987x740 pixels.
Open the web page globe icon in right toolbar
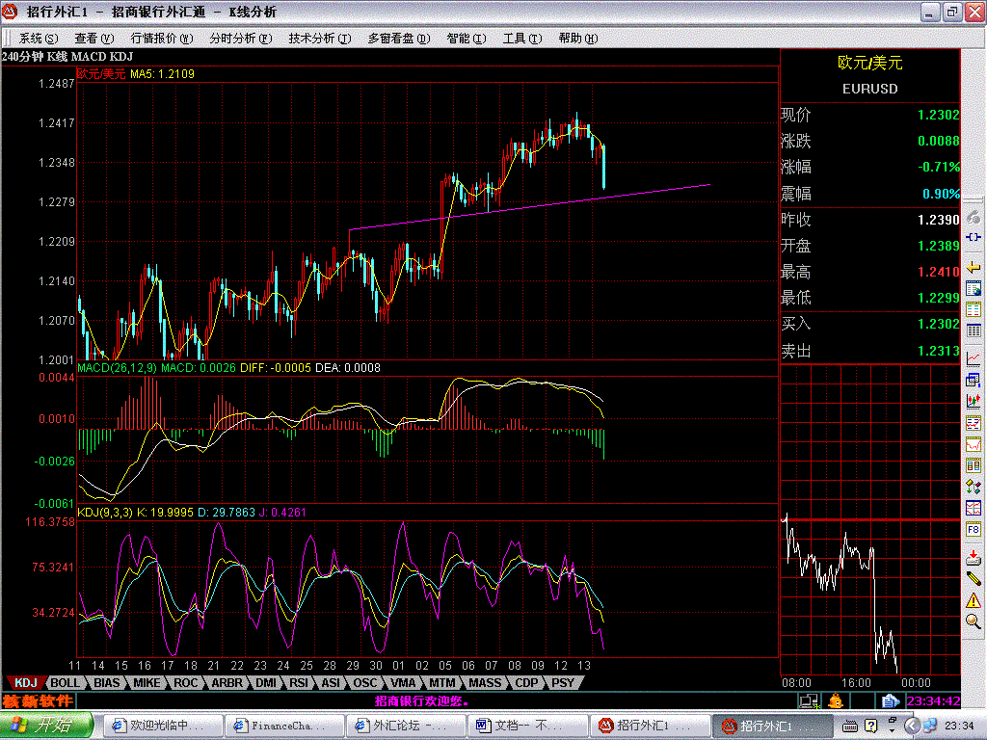(974, 289)
